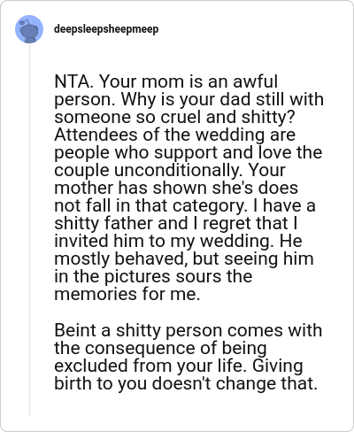Click the line "the consequence of being"
Viewport: 354px width, 432px height.
pos(160,348)
